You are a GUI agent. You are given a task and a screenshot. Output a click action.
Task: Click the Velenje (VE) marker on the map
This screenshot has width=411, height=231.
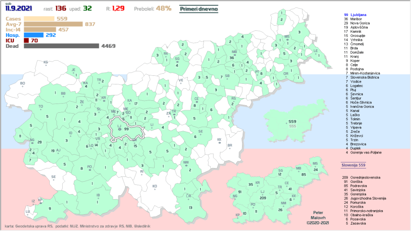point(181,83)
